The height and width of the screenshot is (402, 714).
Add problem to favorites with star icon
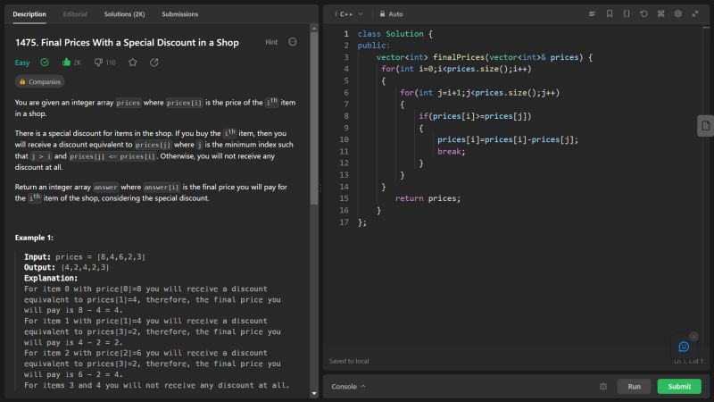click(132, 63)
